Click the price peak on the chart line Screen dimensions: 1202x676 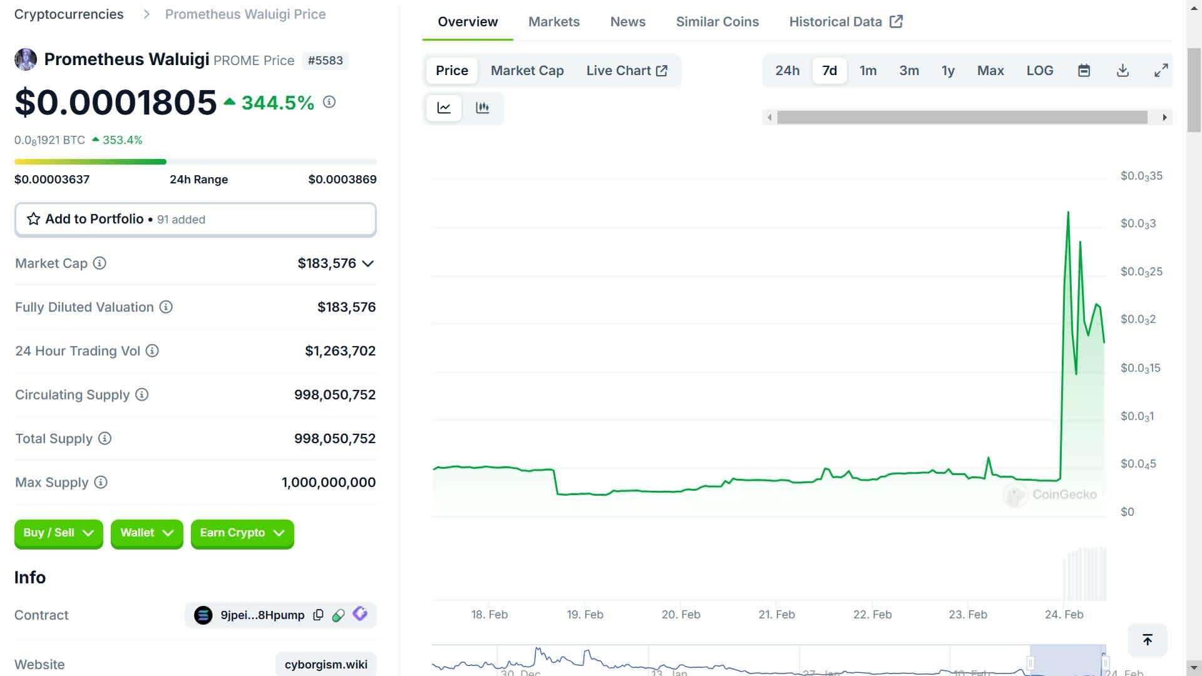pyautogui.click(x=1068, y=212)
